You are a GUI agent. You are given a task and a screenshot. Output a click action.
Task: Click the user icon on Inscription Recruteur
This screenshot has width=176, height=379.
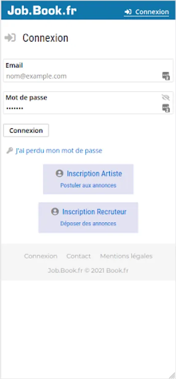pyautogui.click(x=55, y=211)
